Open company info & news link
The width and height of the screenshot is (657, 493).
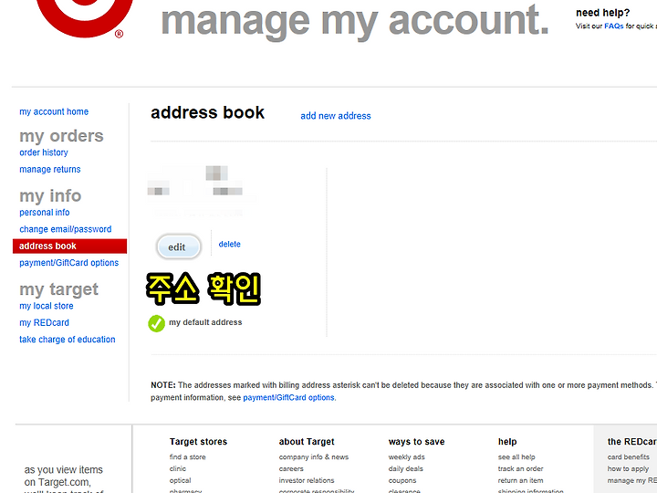314,457
